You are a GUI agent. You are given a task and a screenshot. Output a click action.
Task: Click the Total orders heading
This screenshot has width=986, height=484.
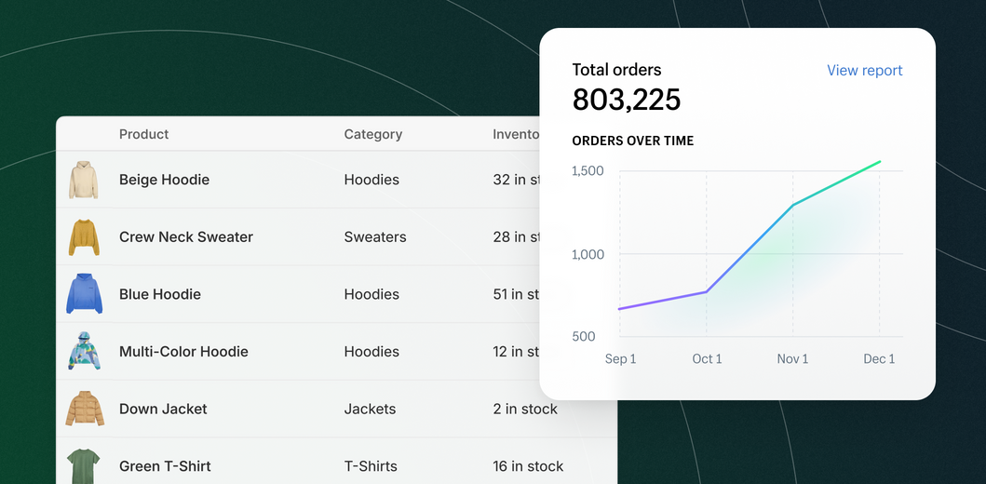pyautogui.click(x=617, y=70)
